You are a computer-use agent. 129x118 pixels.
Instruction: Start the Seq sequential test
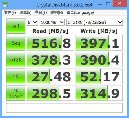click(16, 43)
